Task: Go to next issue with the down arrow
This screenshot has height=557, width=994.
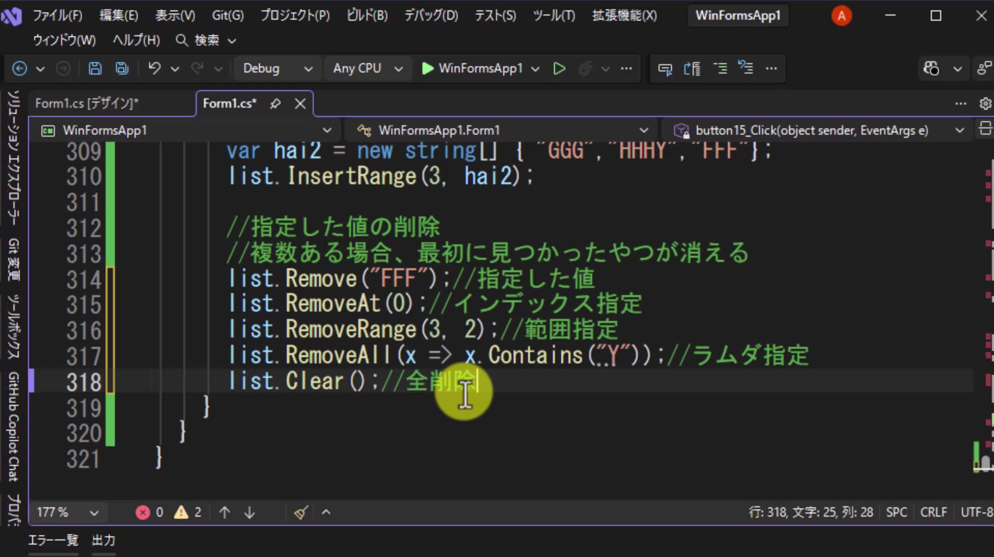Action: click(x=250, y=512)
